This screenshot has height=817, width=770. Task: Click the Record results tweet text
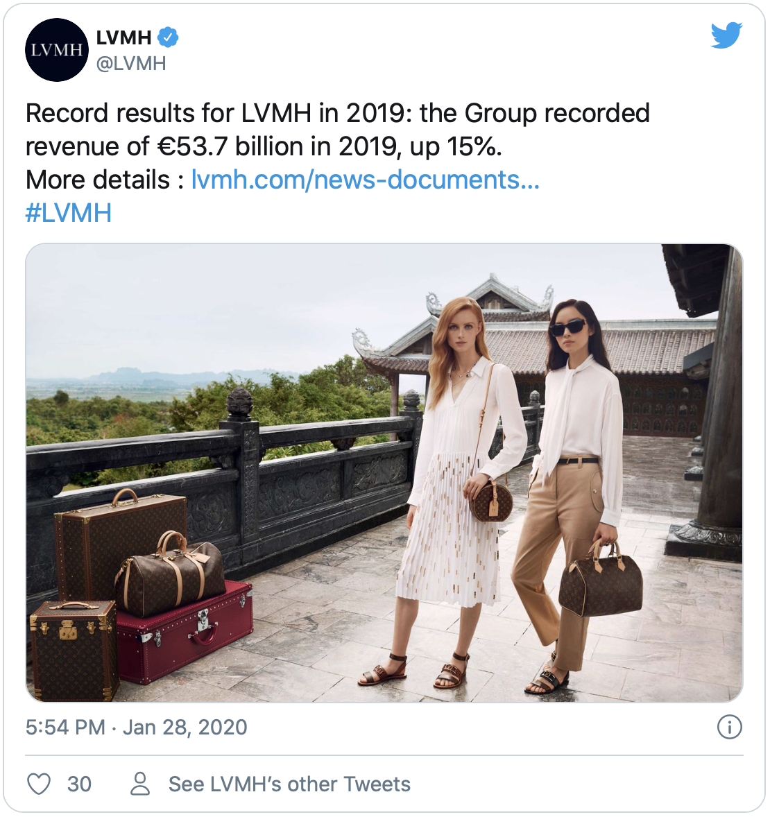point(338,130)
